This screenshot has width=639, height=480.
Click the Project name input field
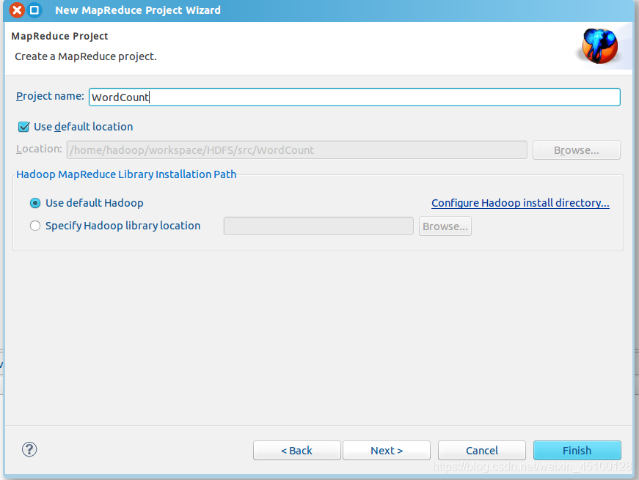pyautogui.click(x=354, y=97)
